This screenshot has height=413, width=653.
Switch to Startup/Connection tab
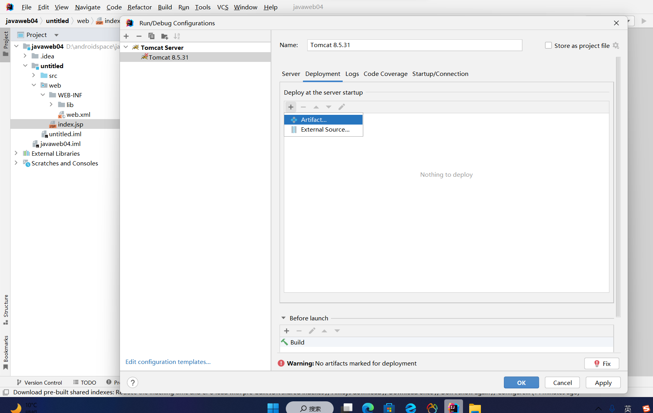[x=440, y=74]
